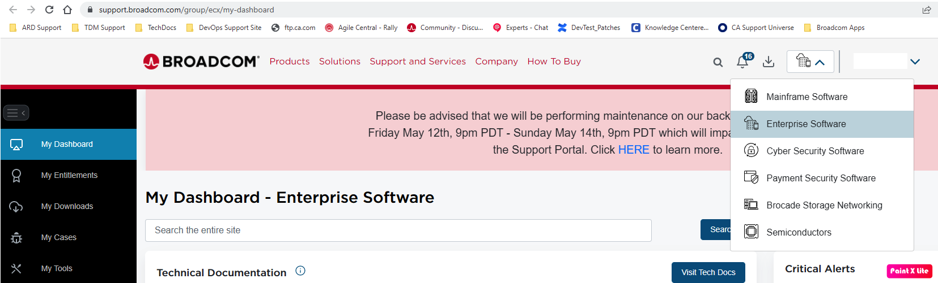The width and height of the screenshot is (938, 283).
Task: Expand the user account dropdown chevron
Action: tap(915, 62)
